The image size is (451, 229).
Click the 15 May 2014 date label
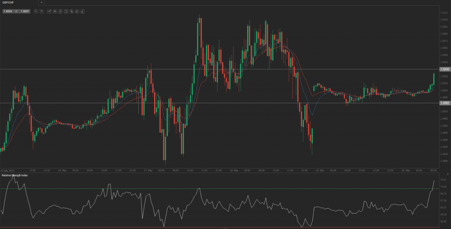point(7,170)
